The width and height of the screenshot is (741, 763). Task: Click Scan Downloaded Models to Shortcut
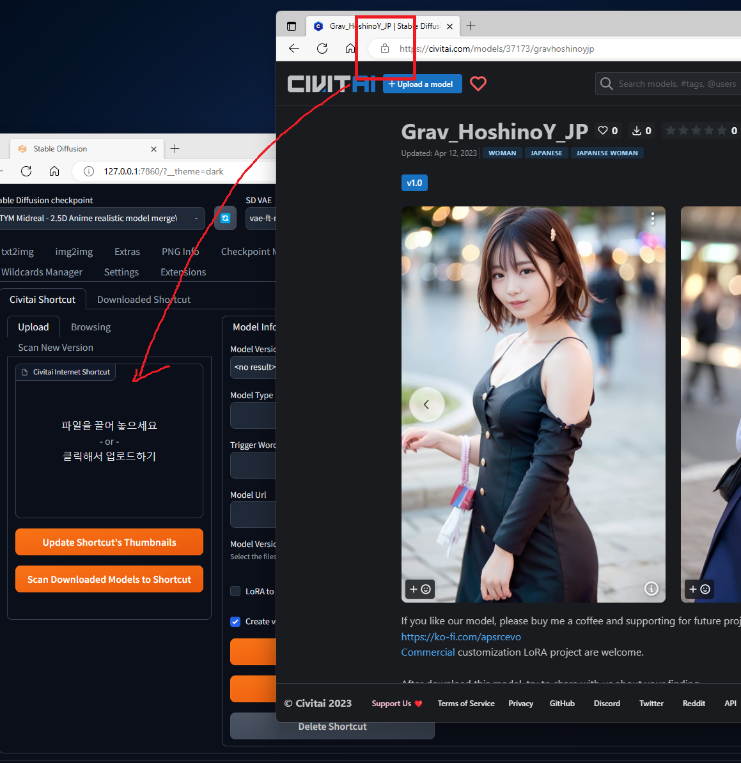tap(109, 579)
